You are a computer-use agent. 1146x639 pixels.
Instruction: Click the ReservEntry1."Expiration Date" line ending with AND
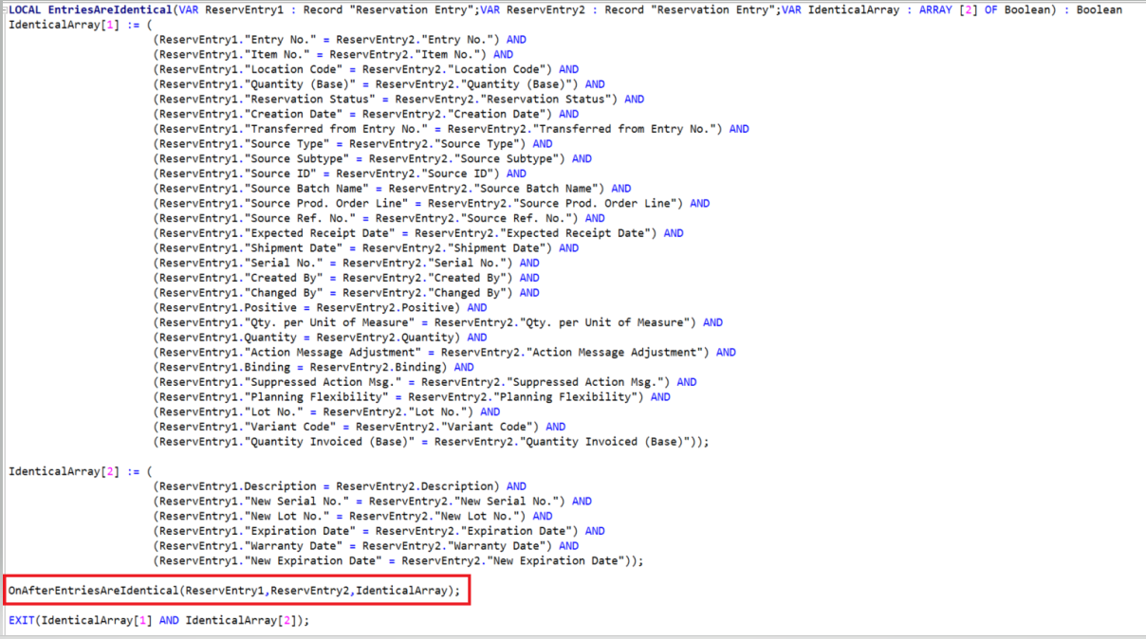click(378, 531)
